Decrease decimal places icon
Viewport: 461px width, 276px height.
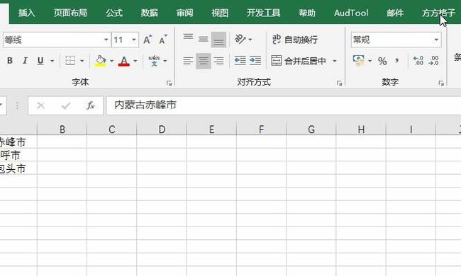(x=434, y=61)
